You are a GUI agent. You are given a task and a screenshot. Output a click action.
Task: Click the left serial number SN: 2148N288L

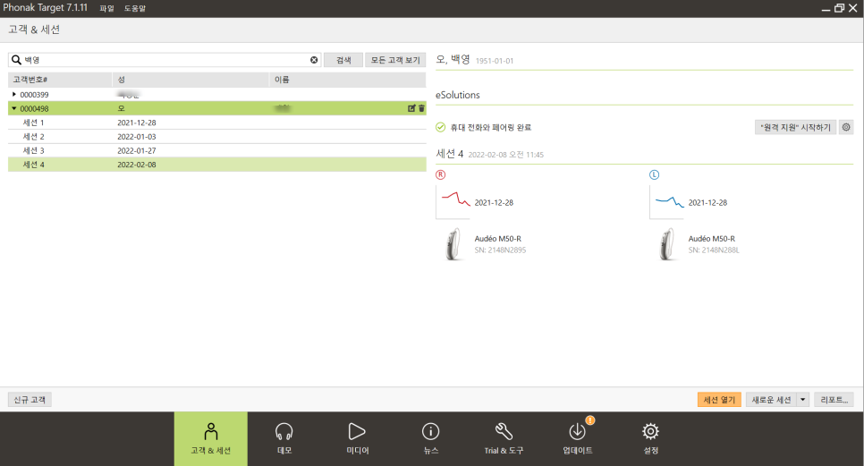[714, 250]
